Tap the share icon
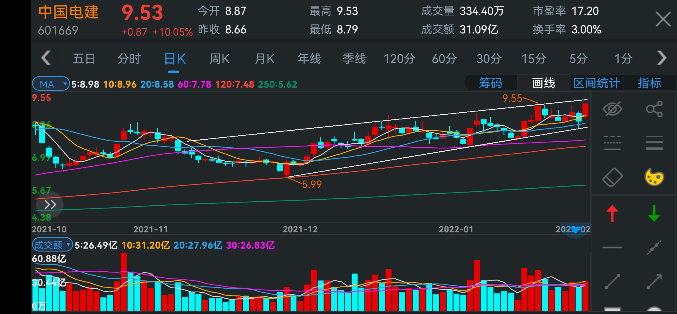Screen dimensions: 677x314 coord(654,109)
